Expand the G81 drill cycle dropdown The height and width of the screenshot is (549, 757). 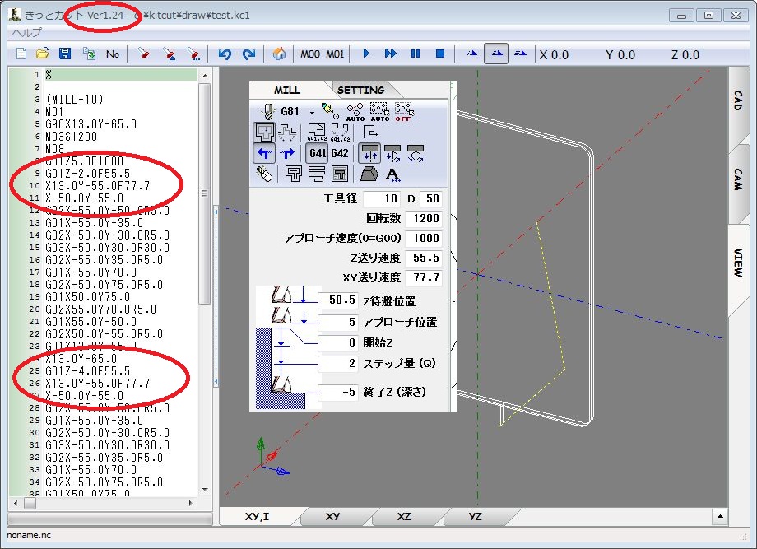tap(313, 113)
